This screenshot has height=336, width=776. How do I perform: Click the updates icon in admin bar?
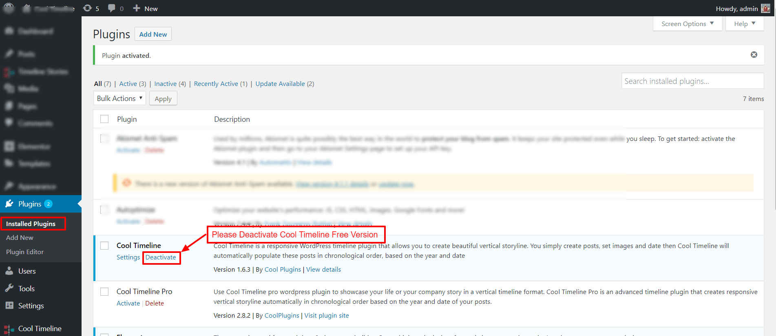(87, 8)
